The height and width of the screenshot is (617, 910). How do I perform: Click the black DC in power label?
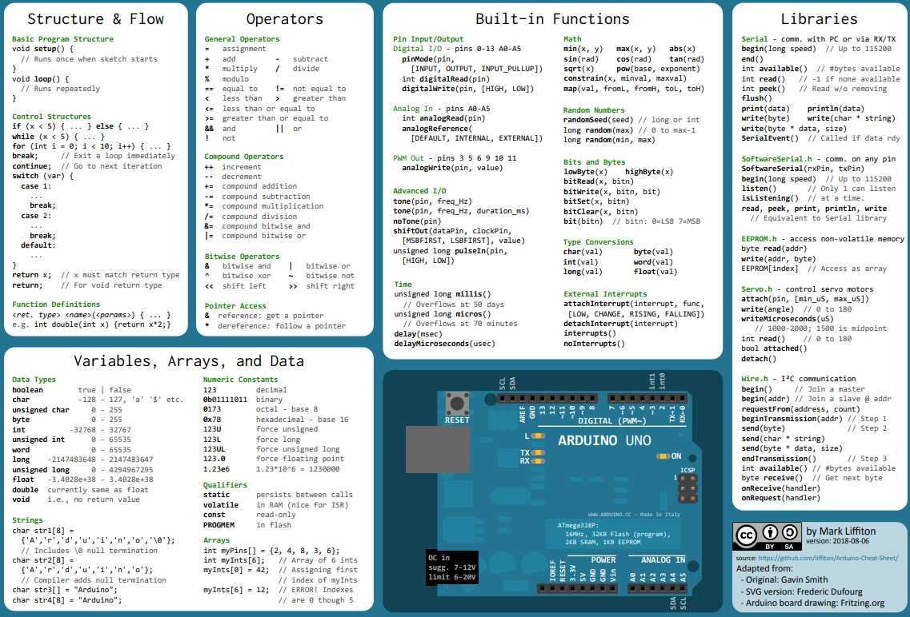pos(452,567)
